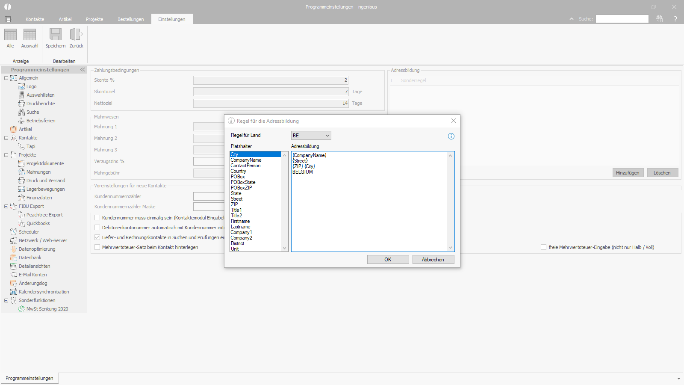Switch to Einstellungen ribbon tab
The image size is (684, 385).
pos(172,19)
